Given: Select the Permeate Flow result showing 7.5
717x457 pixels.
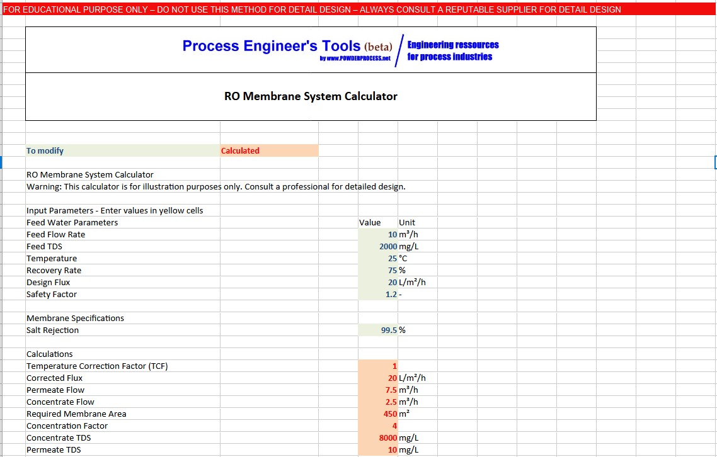Looking at the screenshot, I should [x=378, y=390].
